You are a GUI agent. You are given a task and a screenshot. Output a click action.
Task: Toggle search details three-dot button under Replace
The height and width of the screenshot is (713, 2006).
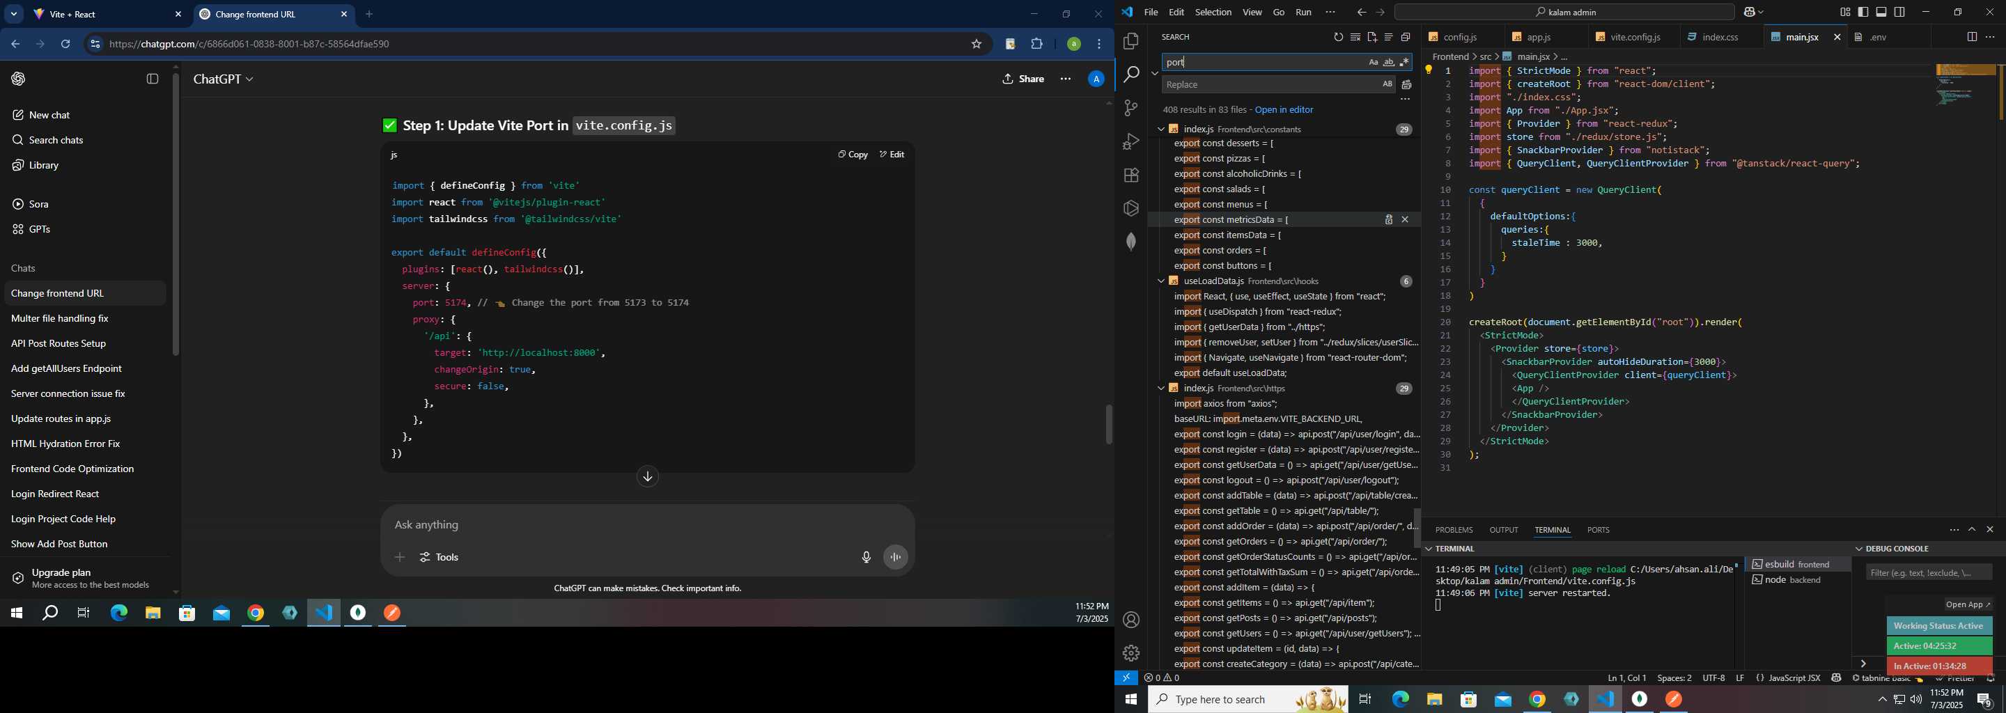coord(1406,100)
